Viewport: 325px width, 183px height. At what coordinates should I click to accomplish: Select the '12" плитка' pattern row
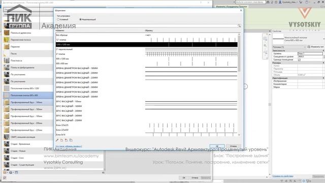147,40
